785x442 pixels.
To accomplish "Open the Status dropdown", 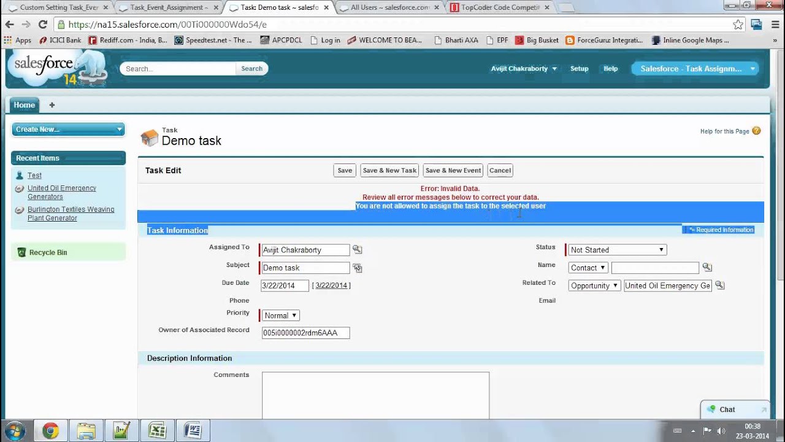I will pos(617,250).
